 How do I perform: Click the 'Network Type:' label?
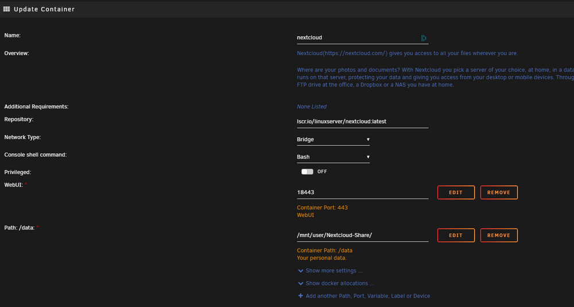click(22, 137)
